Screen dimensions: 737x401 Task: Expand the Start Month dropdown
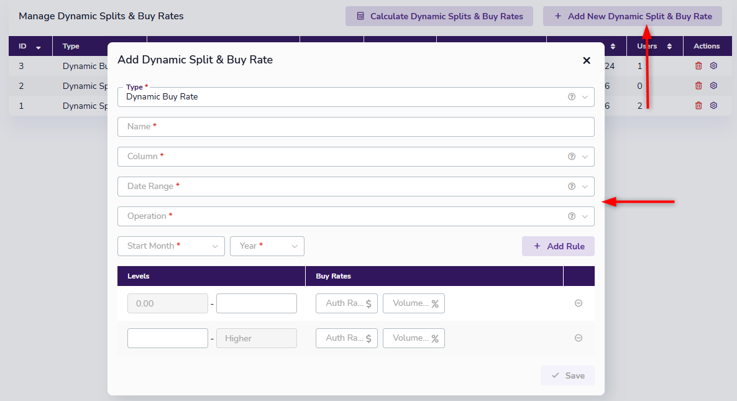[x=171, y=246]
